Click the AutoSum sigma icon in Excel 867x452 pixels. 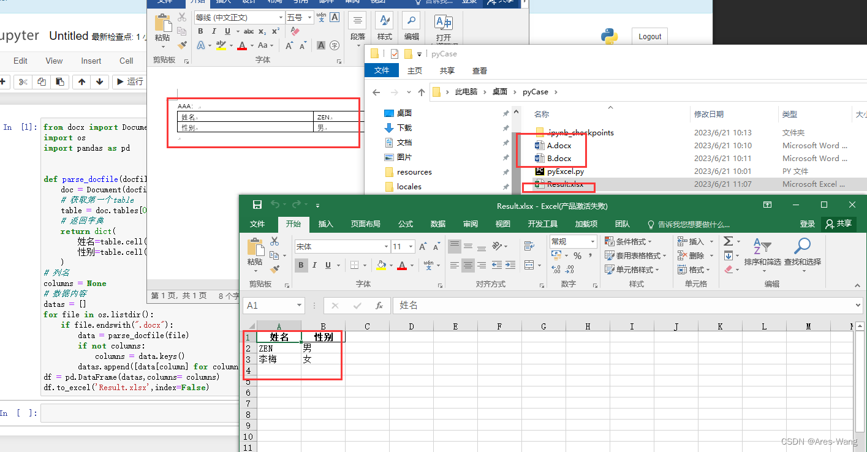tap(729, 241)
